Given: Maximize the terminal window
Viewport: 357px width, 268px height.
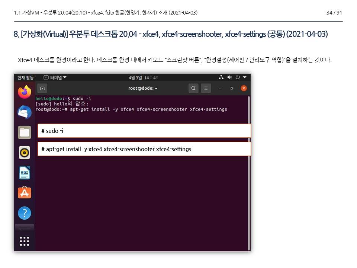Looking at the screenshot, I should [232, 89].
